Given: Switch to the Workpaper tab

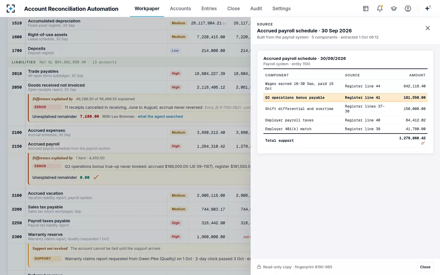Looking at the screenshot, I should (x=147, y=9).
